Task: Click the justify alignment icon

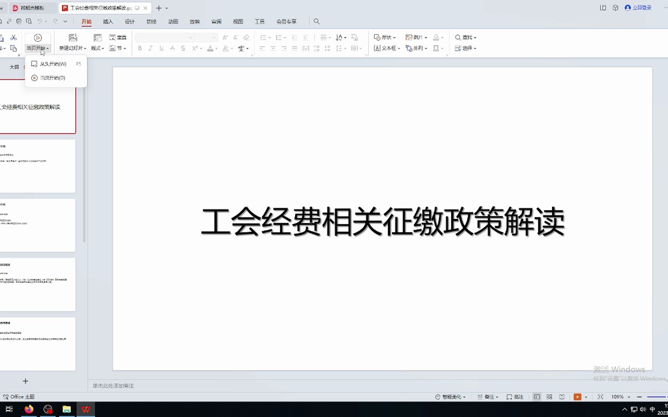Action: tap(295, 48)
